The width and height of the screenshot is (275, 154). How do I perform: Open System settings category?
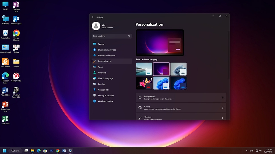click(x=112, y=44)
